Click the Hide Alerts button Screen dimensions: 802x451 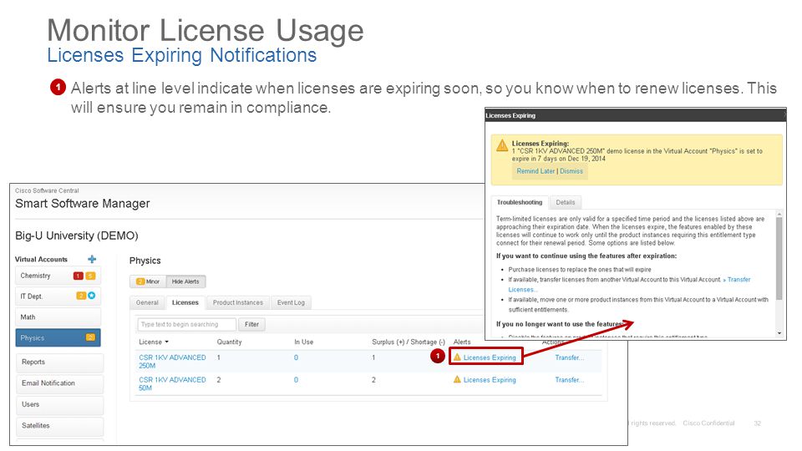tap(185, 281)
